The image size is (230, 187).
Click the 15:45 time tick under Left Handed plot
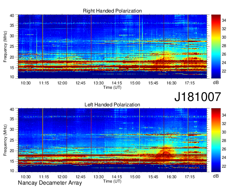153,177
